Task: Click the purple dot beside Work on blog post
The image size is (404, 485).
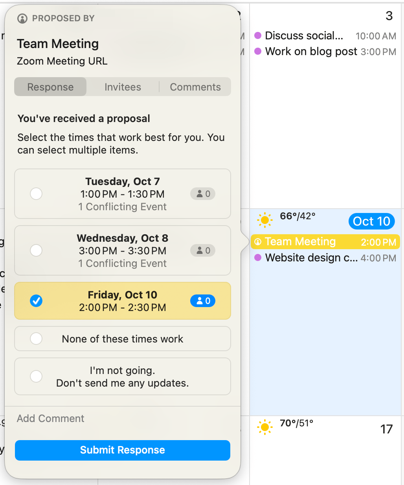Action: 258,52
